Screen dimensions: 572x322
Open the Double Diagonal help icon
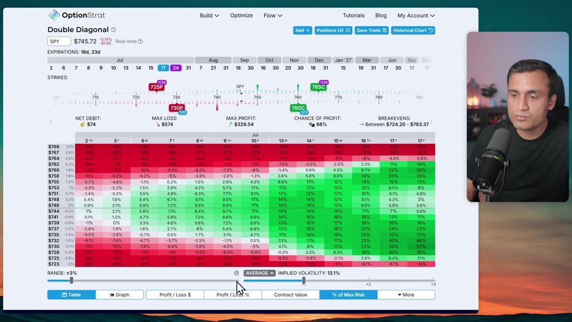[113, 30]
